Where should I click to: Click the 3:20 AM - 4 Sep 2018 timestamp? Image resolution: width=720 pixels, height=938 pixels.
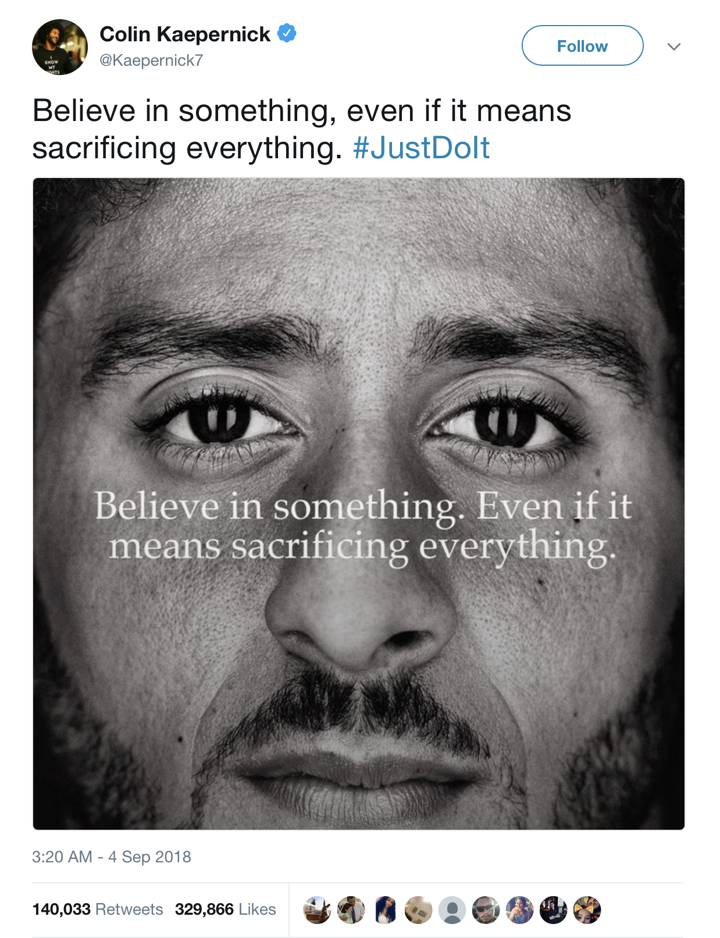(112, 857)
